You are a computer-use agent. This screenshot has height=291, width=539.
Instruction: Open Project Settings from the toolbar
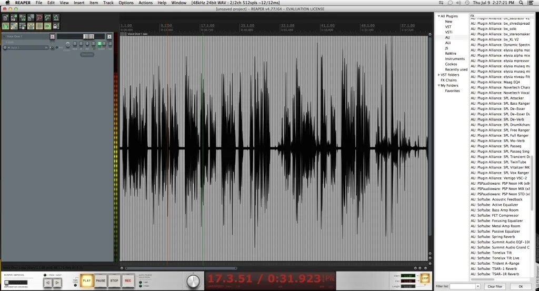coord(31,17)
